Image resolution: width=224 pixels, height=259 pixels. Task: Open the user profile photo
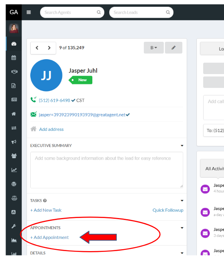point(14,28)
